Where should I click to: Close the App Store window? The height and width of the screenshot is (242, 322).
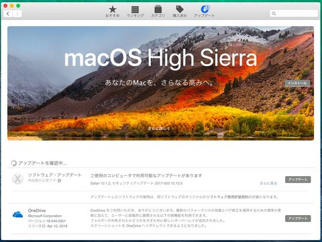(x=6, y=6)
